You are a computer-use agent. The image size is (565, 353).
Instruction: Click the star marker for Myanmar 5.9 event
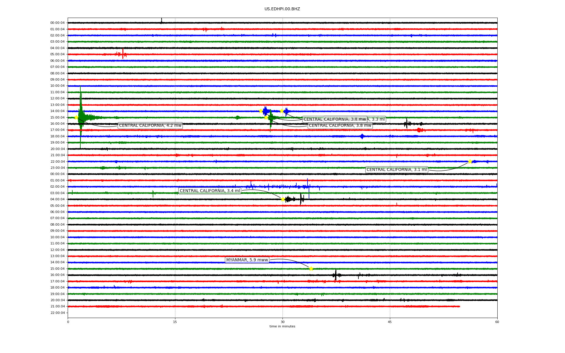click(x=311, y=269)
